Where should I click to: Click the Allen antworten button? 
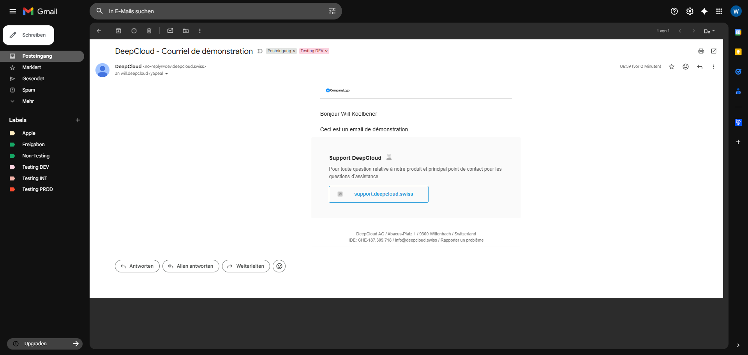(x=191, y=266)
